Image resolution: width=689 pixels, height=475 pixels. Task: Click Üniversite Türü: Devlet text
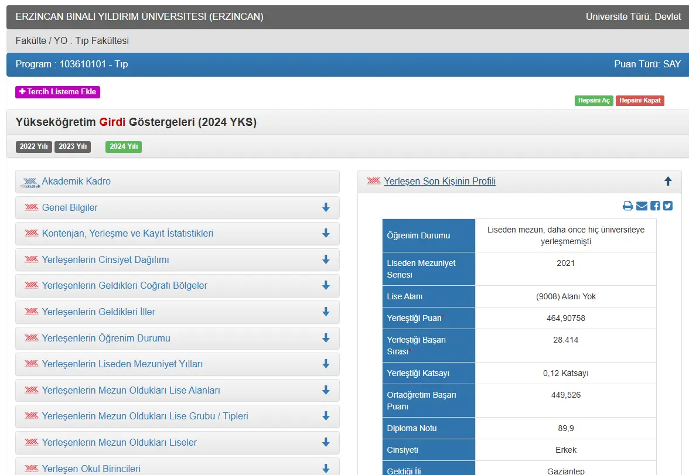tap(633, 17)
